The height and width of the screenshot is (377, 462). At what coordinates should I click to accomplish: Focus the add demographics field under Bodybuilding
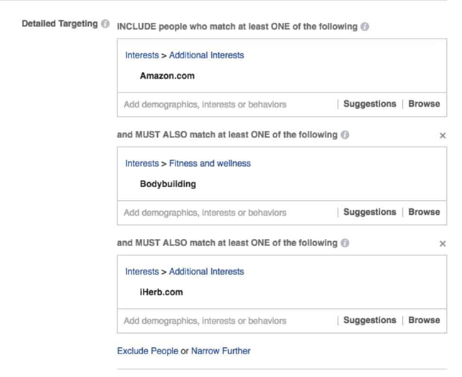tap(227, 213)
